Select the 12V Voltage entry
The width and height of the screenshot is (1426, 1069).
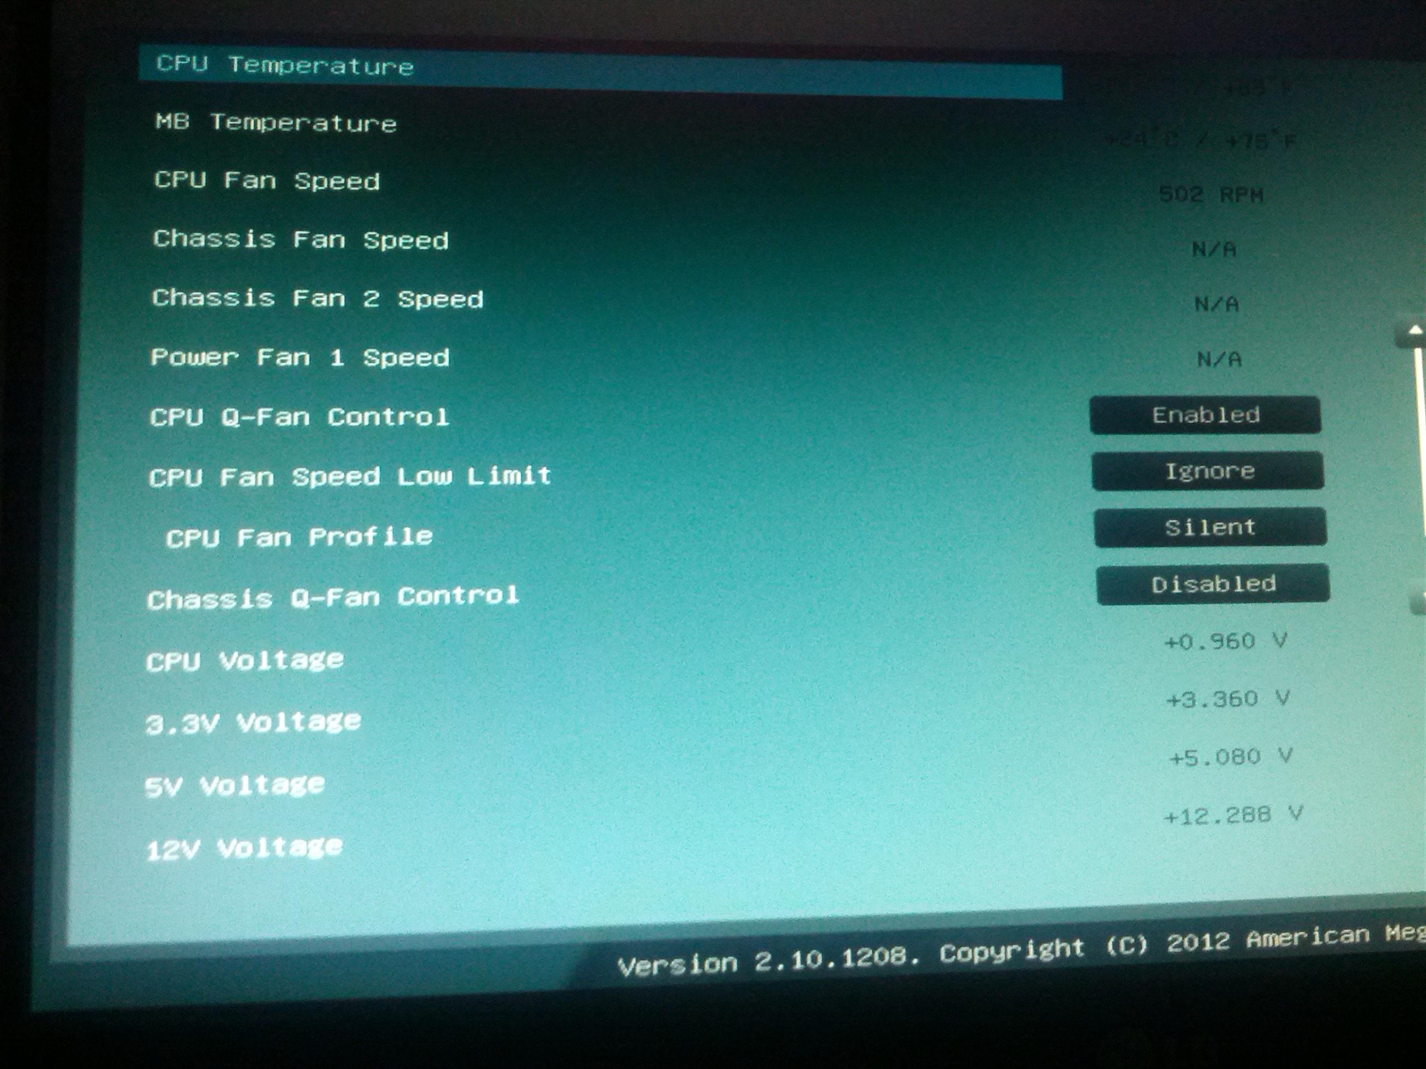[x=244, y=848]
